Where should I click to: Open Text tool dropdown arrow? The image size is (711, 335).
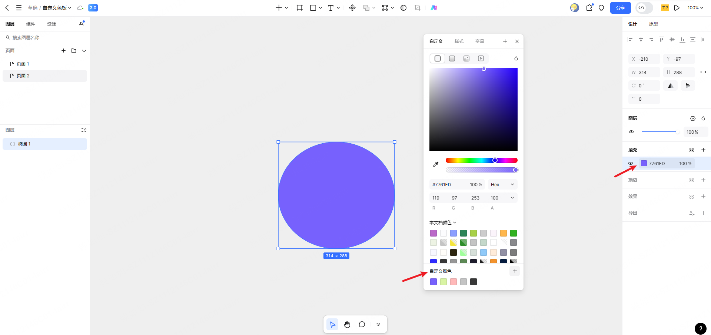338,8
